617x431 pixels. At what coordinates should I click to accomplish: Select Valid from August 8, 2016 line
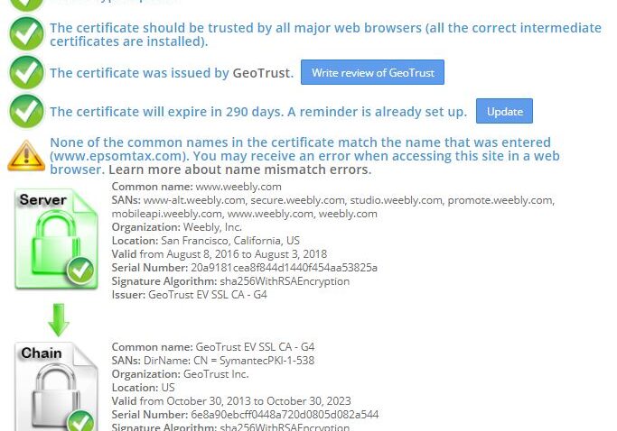(220, 254)
